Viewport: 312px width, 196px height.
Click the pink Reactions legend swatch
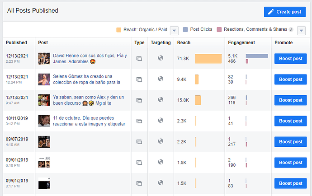[x=219, y=30]
